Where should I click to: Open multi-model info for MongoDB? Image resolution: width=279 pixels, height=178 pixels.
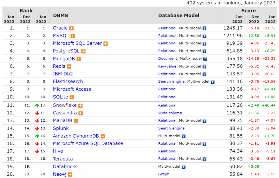tap(205, 59)
